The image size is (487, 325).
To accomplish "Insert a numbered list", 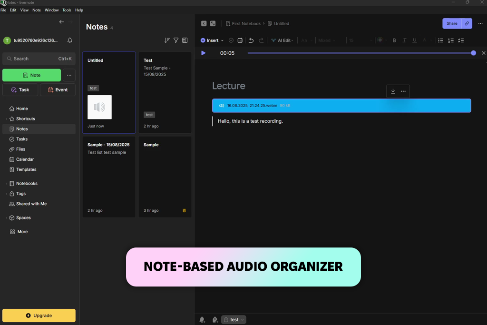I will 451,40.
